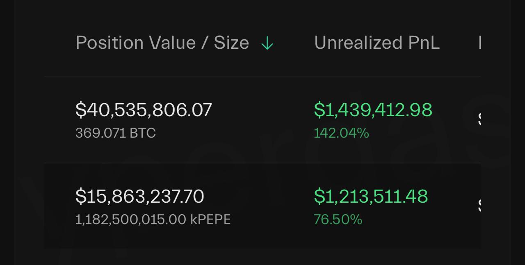Click the 1,182,500,015.00 kPEPE size label
525x265 pixels.
pos(153,220)
